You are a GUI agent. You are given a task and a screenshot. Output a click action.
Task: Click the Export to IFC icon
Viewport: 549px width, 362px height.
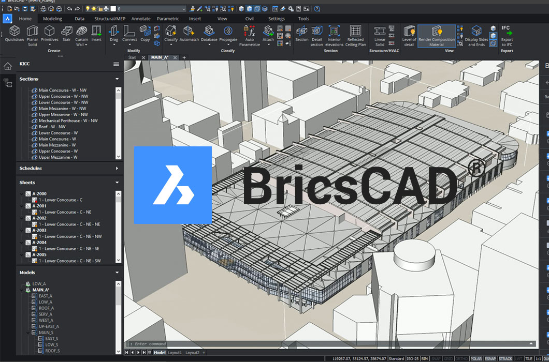click(x=507, y=34)
